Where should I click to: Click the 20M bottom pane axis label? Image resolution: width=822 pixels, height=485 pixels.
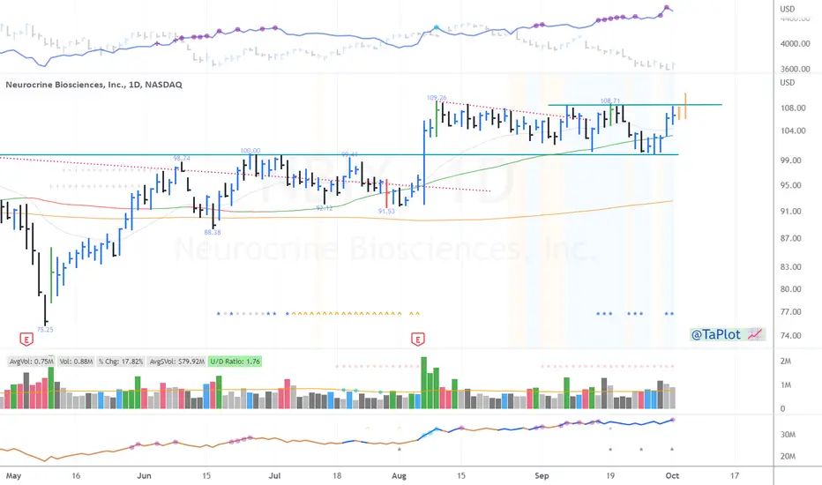788,456
